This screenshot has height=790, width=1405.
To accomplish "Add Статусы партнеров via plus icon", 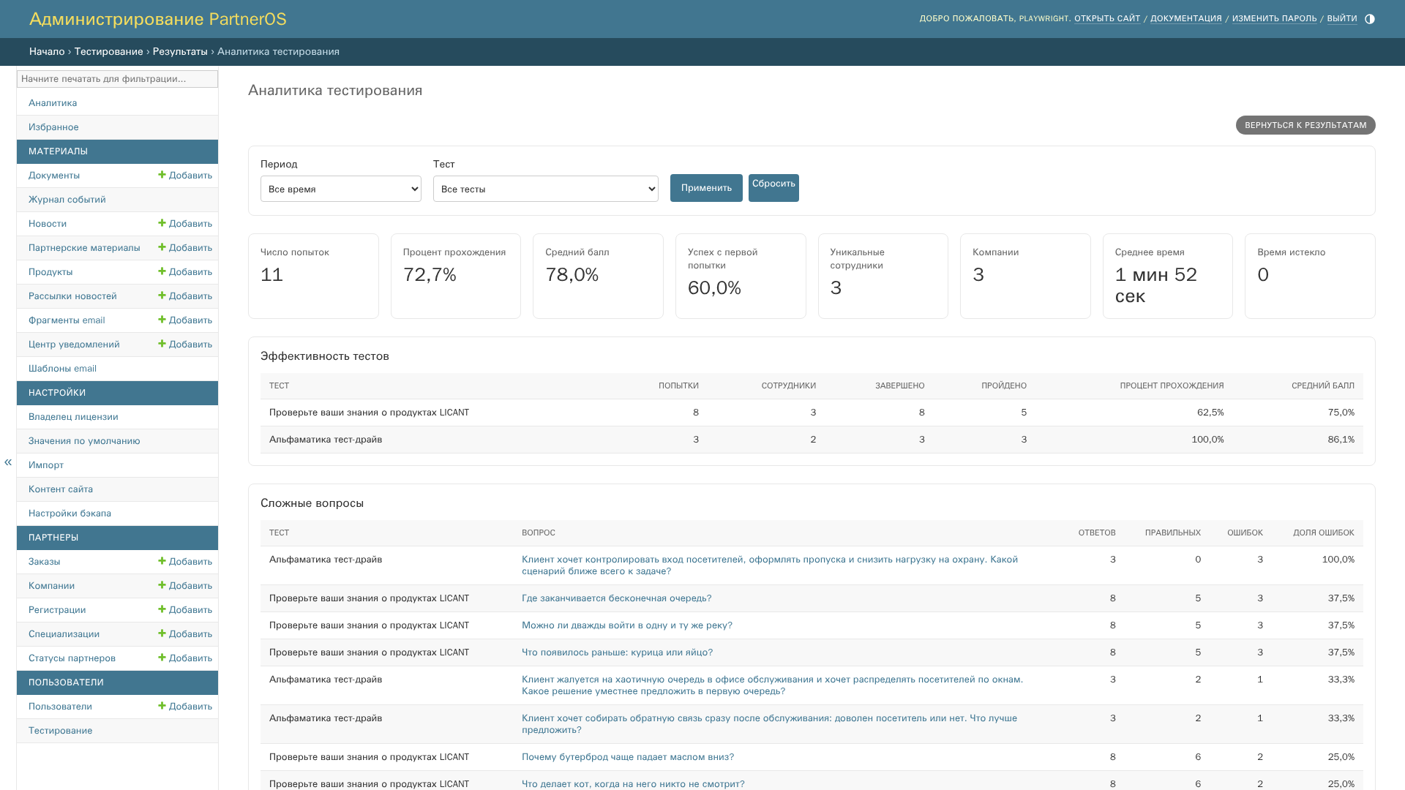I will [x=185, y=658].
